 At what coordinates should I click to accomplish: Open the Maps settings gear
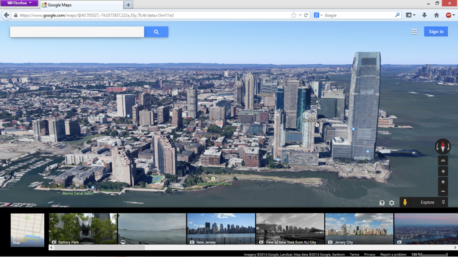(x=392, y=203)
